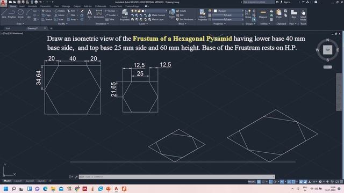
Task: Click Edit Attributes in Block panel
Action: pos(185,19)
